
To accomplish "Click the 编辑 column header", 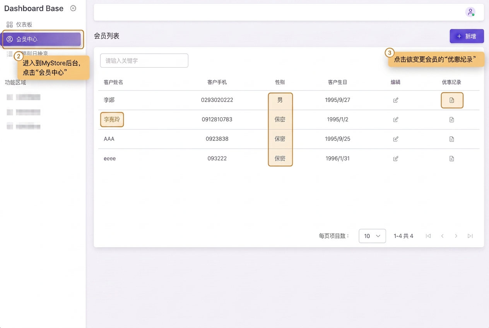I will pos(395,82).
